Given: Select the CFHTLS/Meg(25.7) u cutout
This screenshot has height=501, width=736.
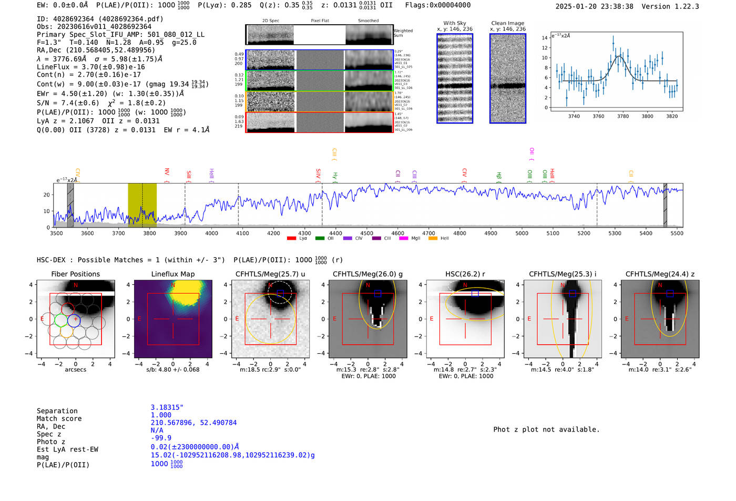Looking at the screenshot, I should 270,319.
